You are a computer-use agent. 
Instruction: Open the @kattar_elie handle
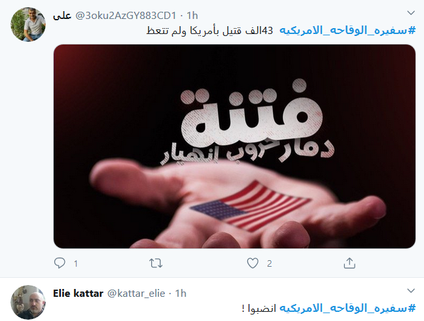pos(136,293)
